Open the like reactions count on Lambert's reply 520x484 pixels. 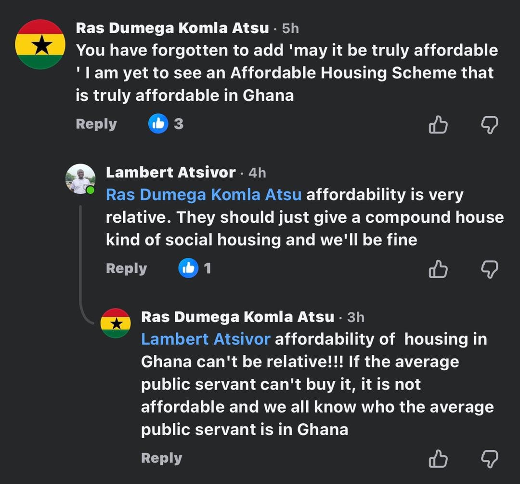tap(195, 269)
